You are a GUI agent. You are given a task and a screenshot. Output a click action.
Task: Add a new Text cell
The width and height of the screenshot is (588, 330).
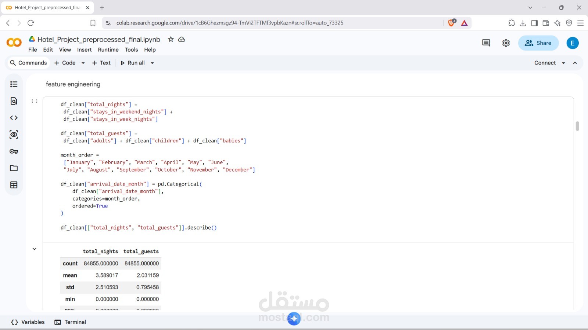click(x=101, y=63)
